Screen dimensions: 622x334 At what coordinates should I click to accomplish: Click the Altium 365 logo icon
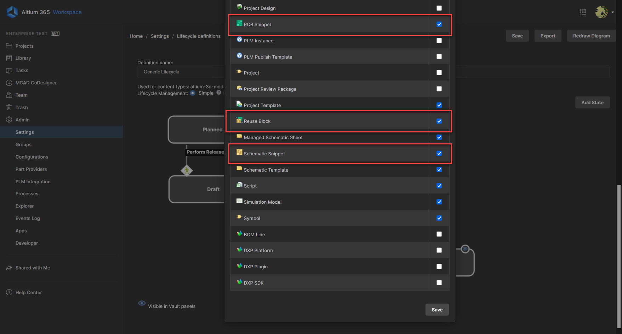(x=12, y=12)
